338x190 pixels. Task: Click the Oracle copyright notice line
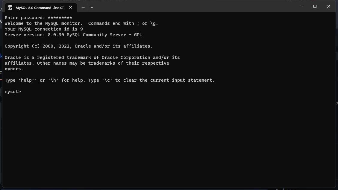click(78, 46)
